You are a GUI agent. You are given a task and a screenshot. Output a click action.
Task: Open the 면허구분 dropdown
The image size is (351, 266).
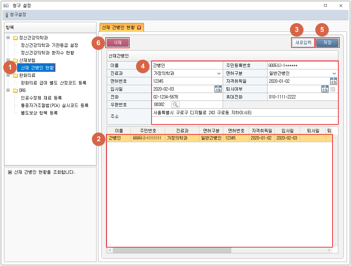(x=334, y=73)
